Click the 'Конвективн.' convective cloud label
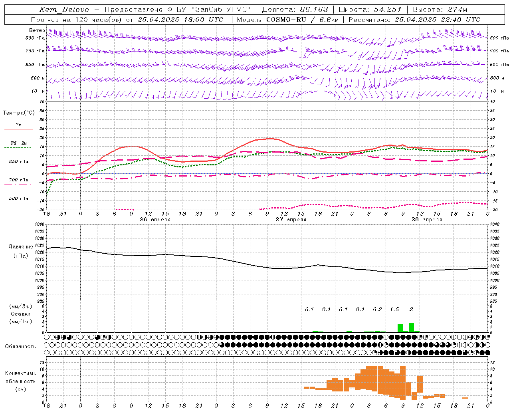Viewport: 511px width, 409px height. coord(20,373)
